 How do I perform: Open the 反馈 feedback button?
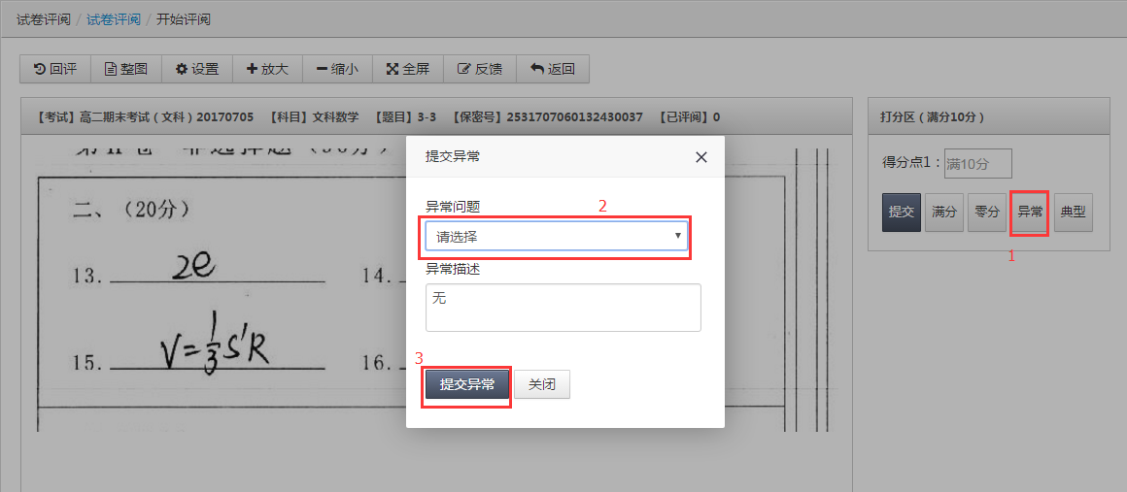tap(479, 70)
